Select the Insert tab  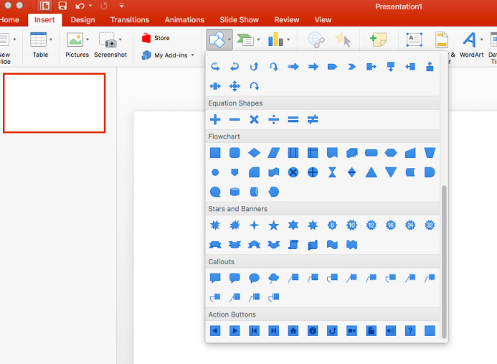tap(44, 19)
